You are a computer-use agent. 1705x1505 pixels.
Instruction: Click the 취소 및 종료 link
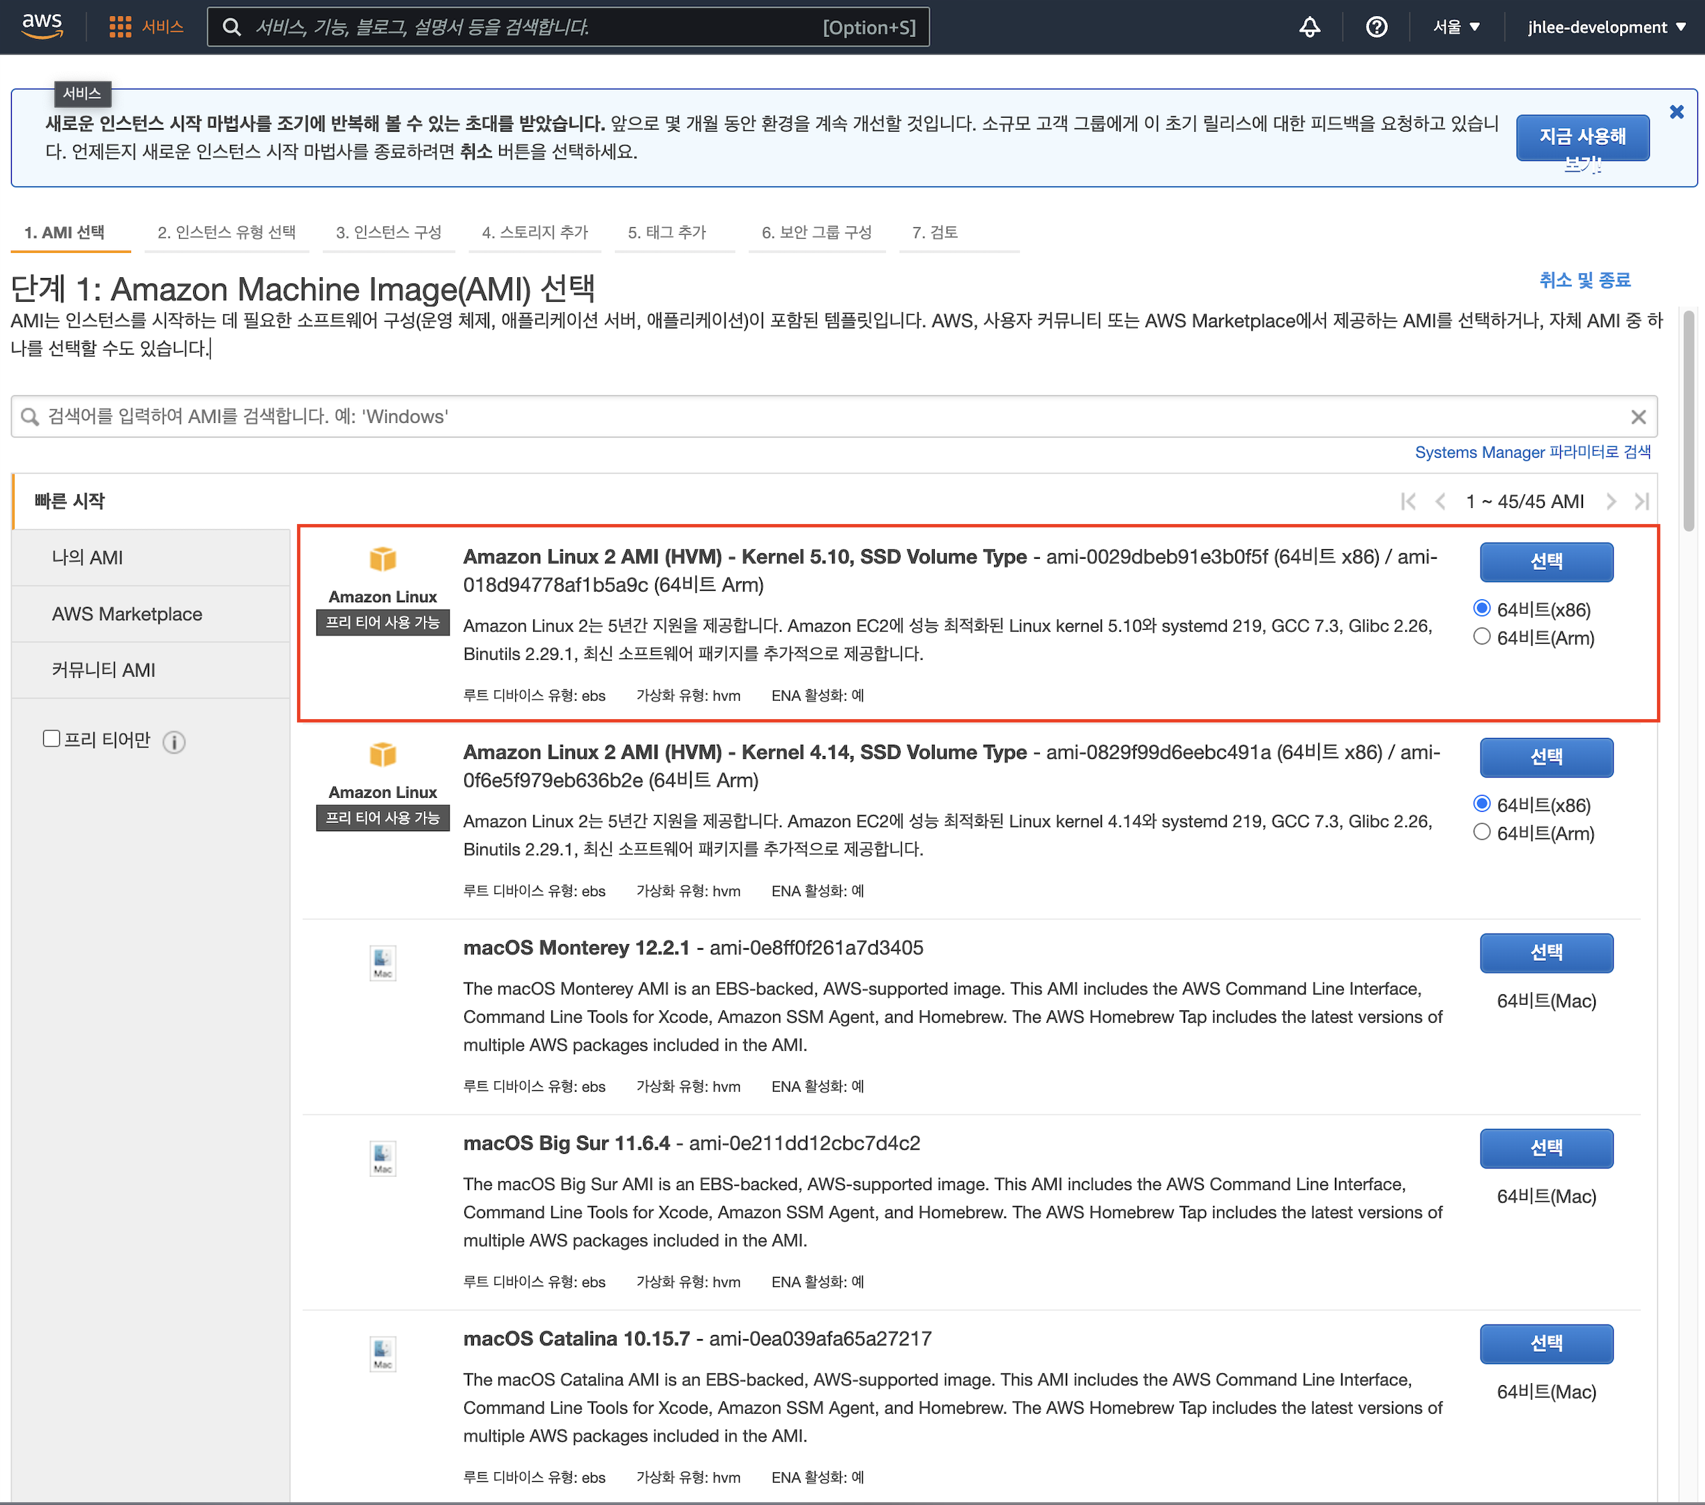(x=1584, y=280)
